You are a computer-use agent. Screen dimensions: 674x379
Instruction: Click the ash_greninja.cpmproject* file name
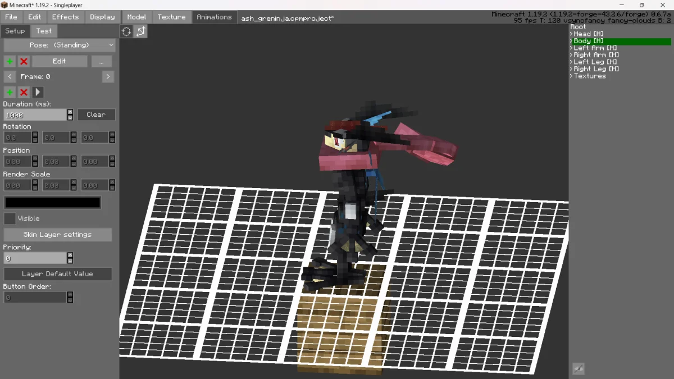[288, 18]
